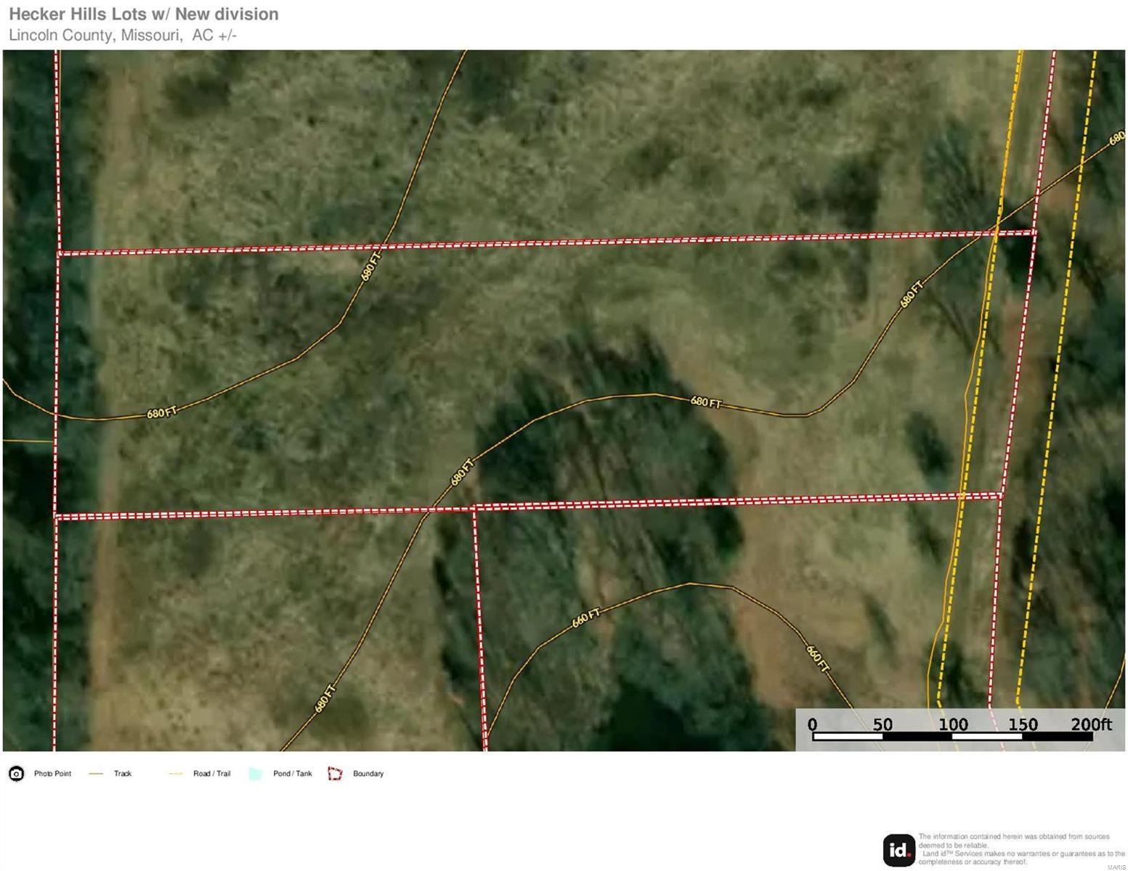The image size is (1128, 871).
Task: Click the 'Pond / Tank' legend label
Action: pos(293,774)
